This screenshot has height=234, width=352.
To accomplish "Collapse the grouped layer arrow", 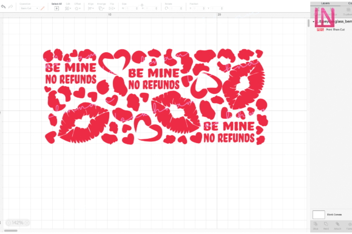I will [x=313, y=21].
